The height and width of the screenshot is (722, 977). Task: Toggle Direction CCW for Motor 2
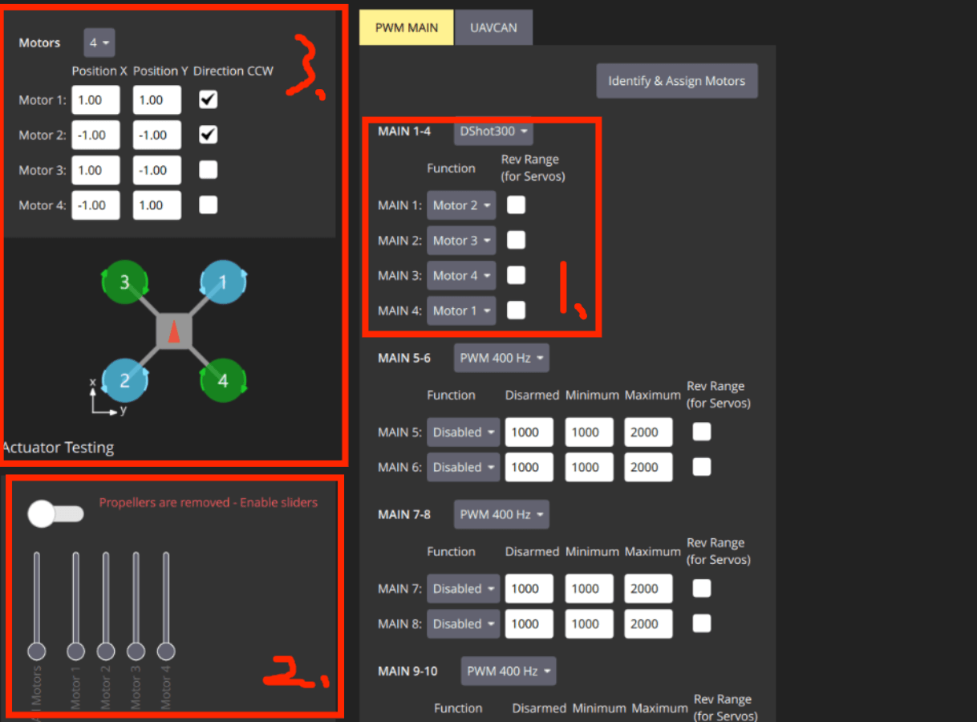[x=209, y=135]
